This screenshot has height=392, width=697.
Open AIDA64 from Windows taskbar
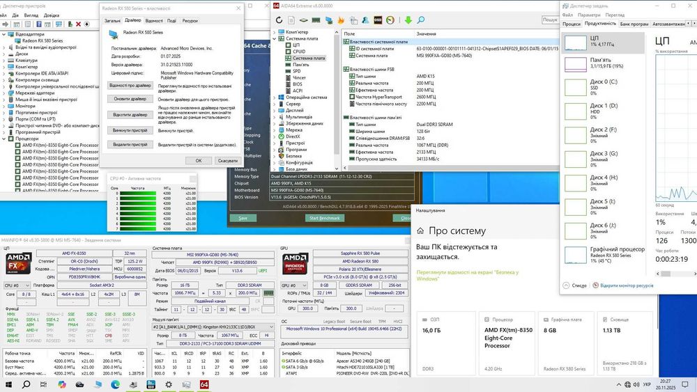(x=204, y=384)
